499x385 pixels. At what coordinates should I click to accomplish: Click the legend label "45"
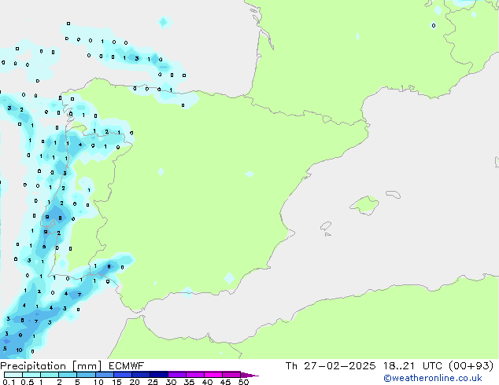coord(225,382)
